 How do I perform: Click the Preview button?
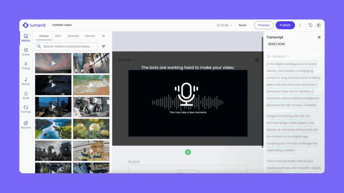[x=264, y=25]
